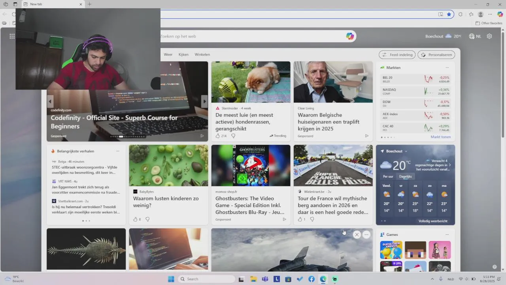Close the New tab tab

click(81, 4)
